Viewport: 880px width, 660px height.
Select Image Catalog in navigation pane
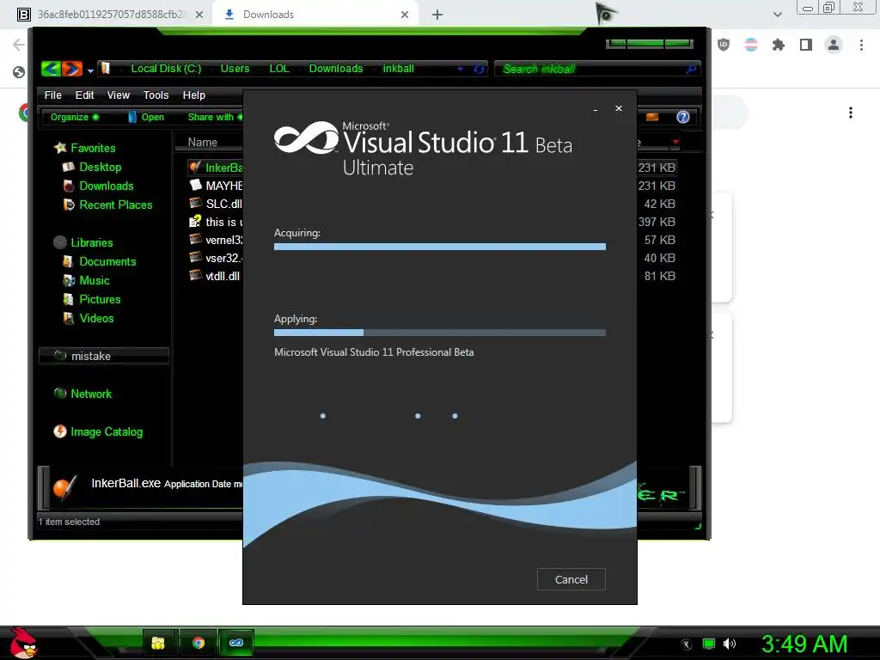[98, 431]
